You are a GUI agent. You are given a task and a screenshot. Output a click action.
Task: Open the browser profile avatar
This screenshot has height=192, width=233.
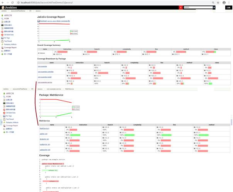pos(224,3)
